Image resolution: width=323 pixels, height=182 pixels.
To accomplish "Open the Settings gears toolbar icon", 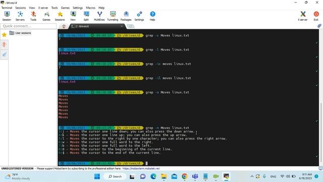I will (x=139, y=16).
